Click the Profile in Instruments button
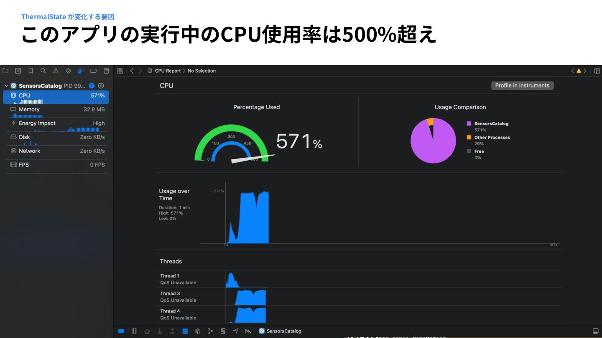 coord(522,86)
